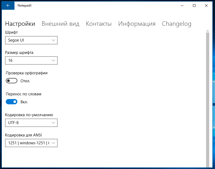
Task: Click the vertical scrollbar track
Action: 208,100
